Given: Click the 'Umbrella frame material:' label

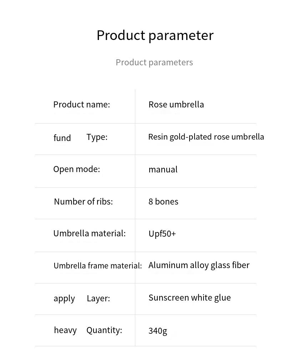Looking at the screenshot, I should 98,266.
